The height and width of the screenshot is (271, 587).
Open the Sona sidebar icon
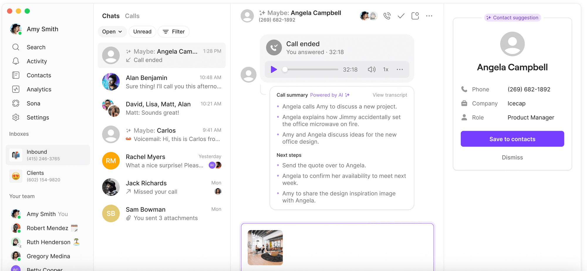pos(16,103)
